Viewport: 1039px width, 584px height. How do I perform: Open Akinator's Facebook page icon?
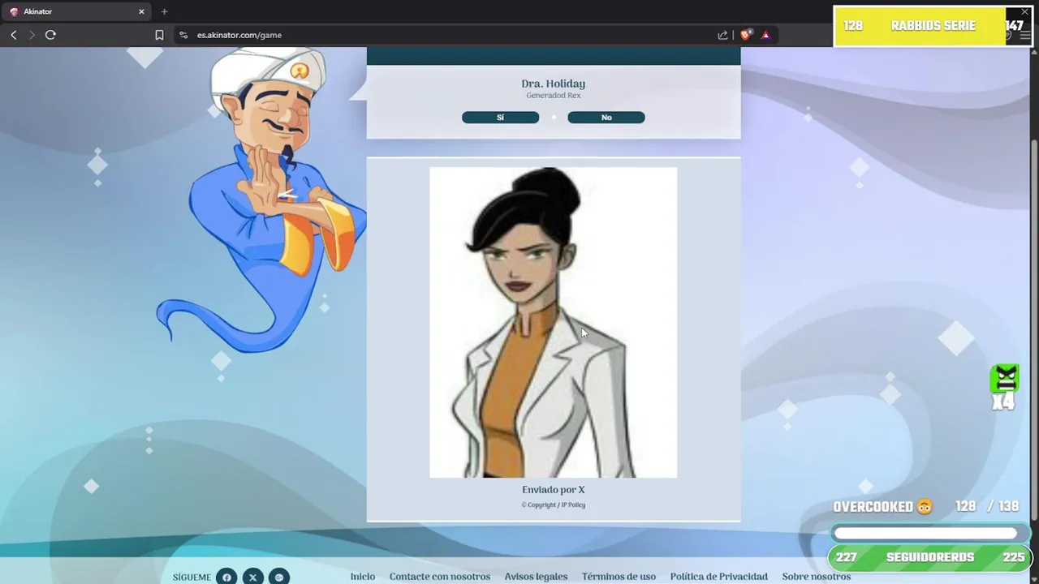point(226,577)
